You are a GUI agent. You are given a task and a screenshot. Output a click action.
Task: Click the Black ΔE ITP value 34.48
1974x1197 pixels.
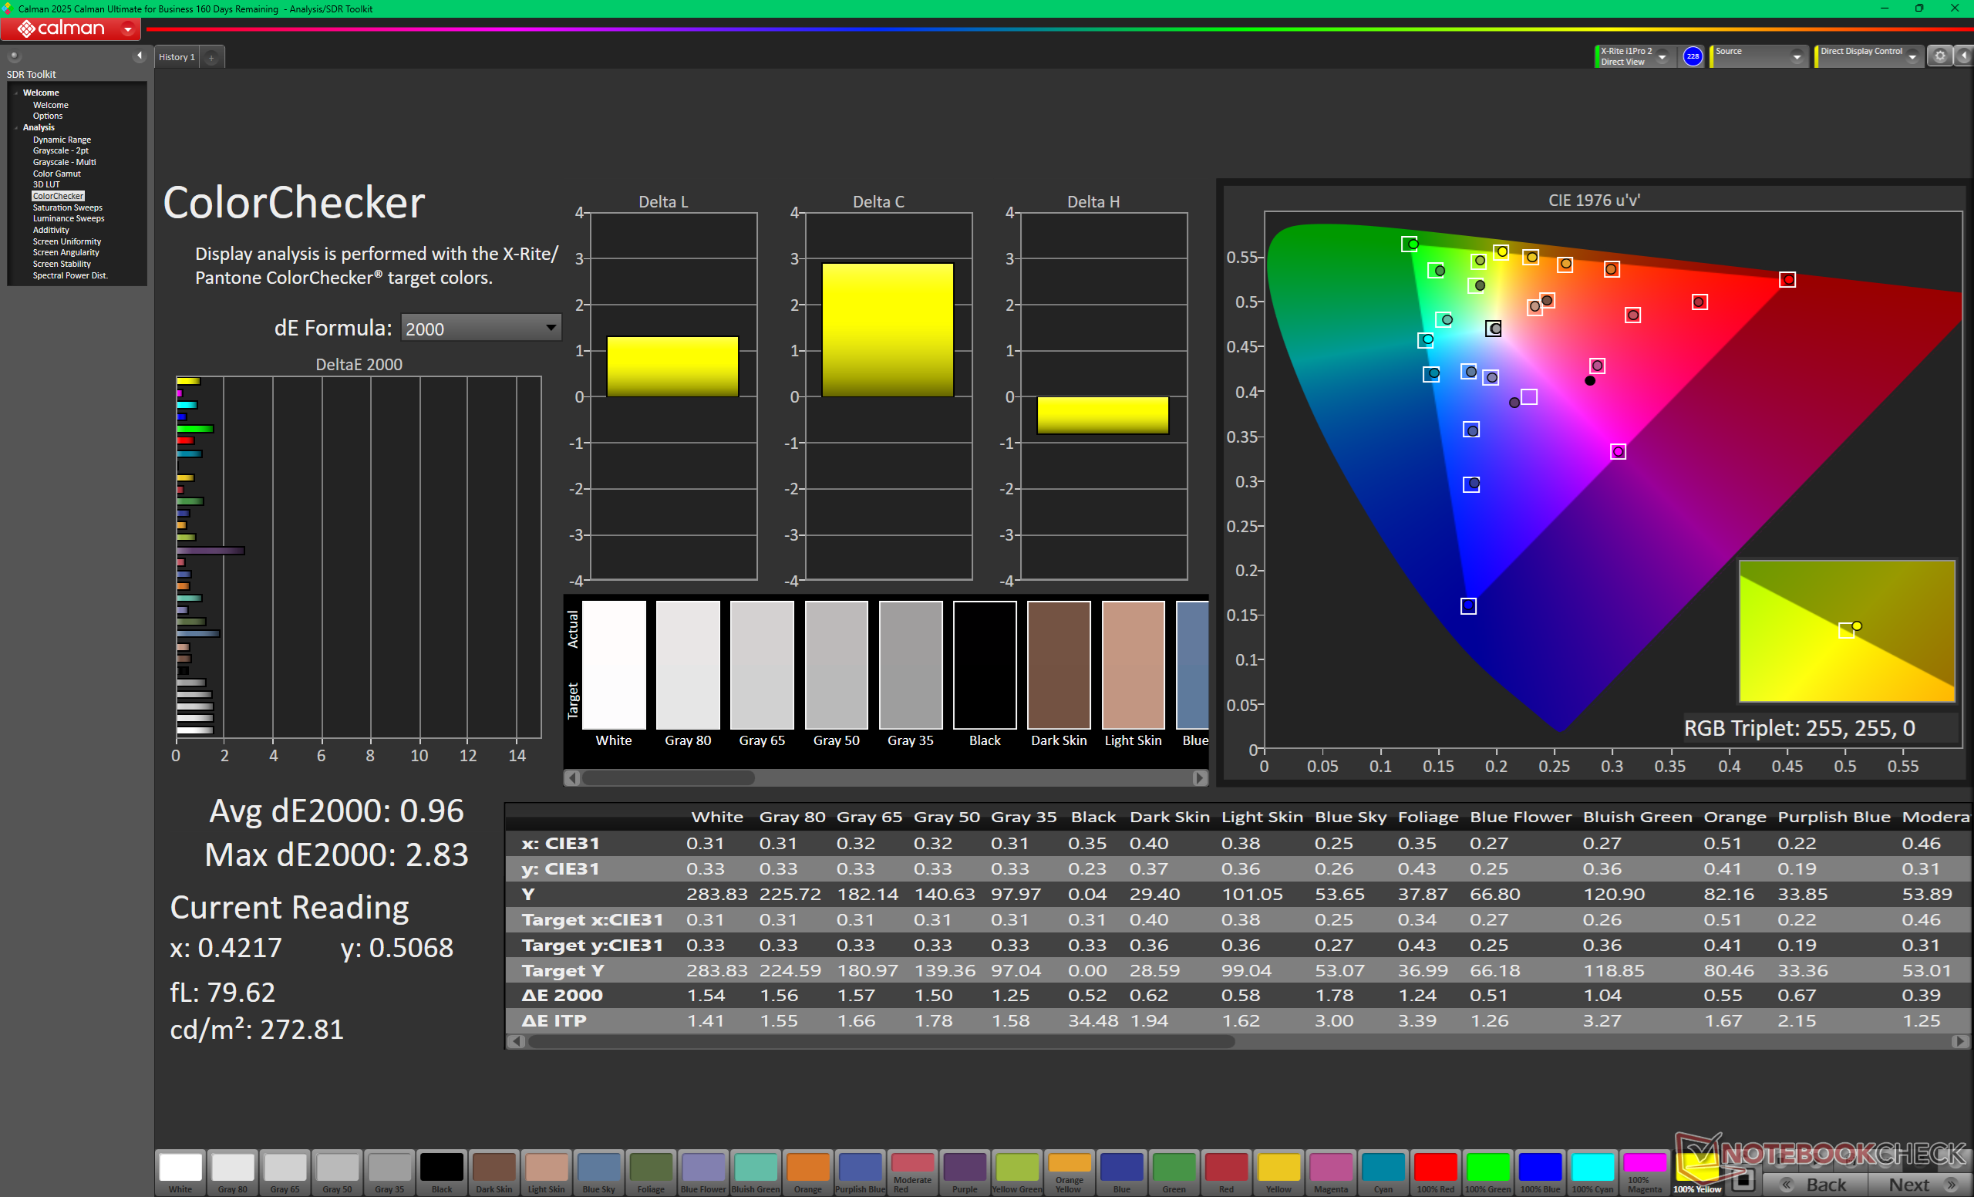click(x=1093, y=1020)
